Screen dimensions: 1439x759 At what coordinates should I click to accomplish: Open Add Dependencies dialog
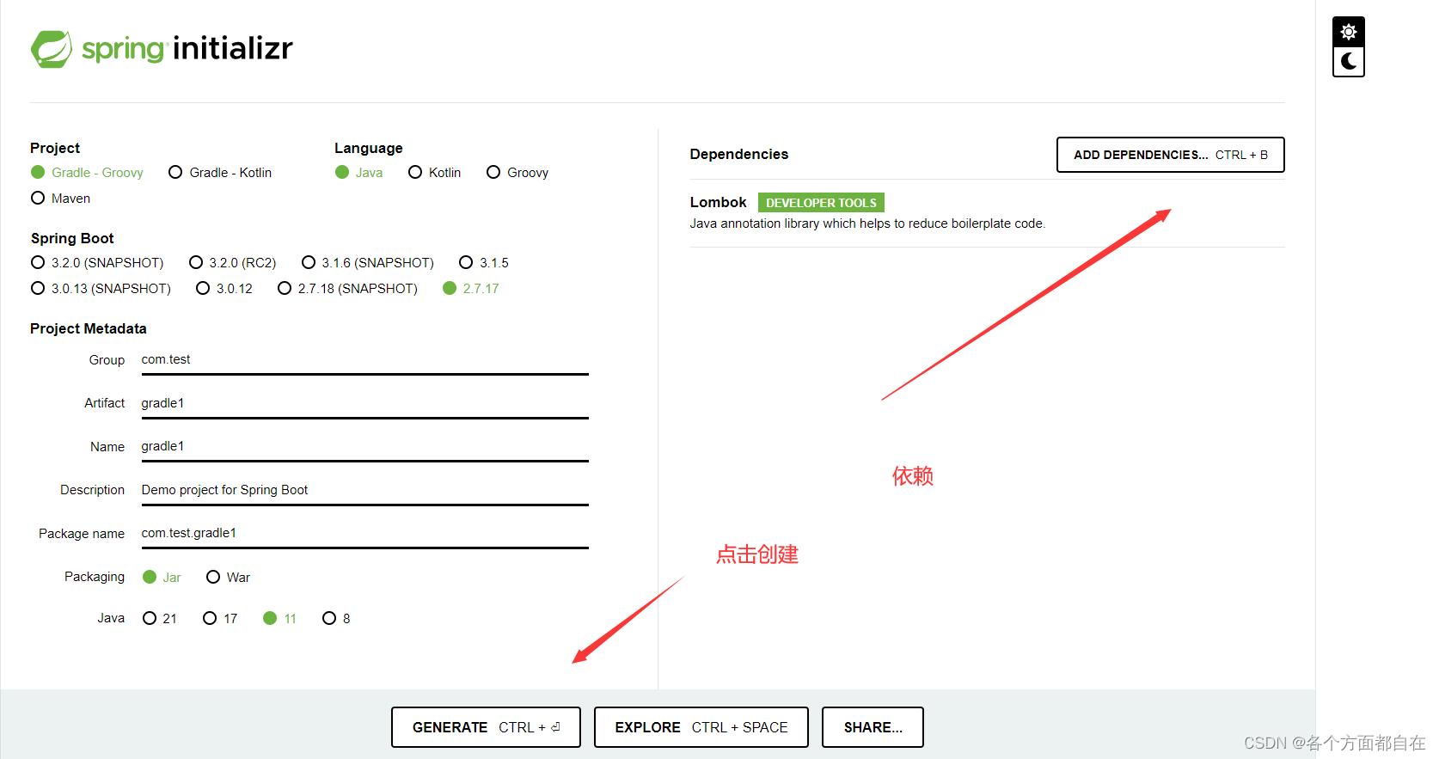pyautogui.click(x=1171, y=155)
